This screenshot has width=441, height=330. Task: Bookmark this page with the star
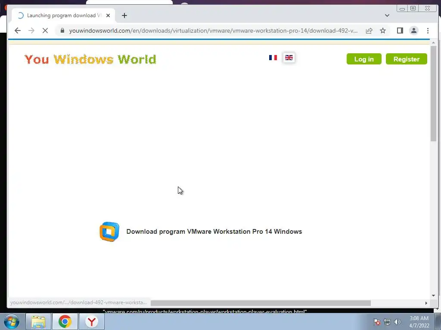coord(383,31)
